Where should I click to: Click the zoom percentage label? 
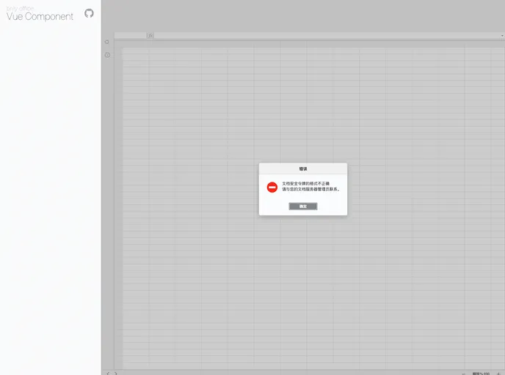481,374
